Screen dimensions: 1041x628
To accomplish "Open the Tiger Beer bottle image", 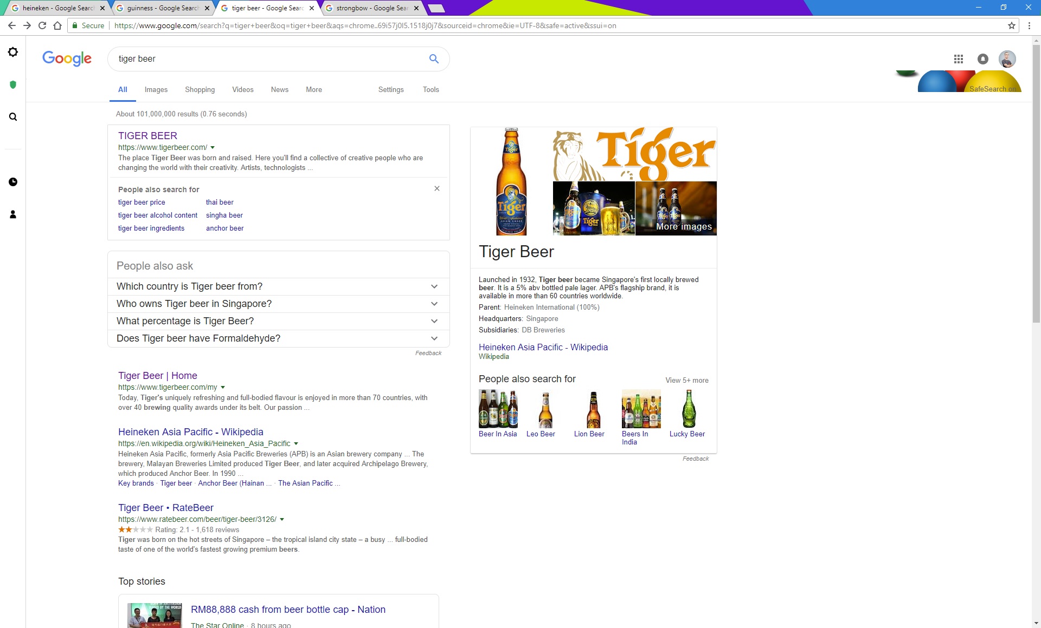I will click(x=511, y=181).
